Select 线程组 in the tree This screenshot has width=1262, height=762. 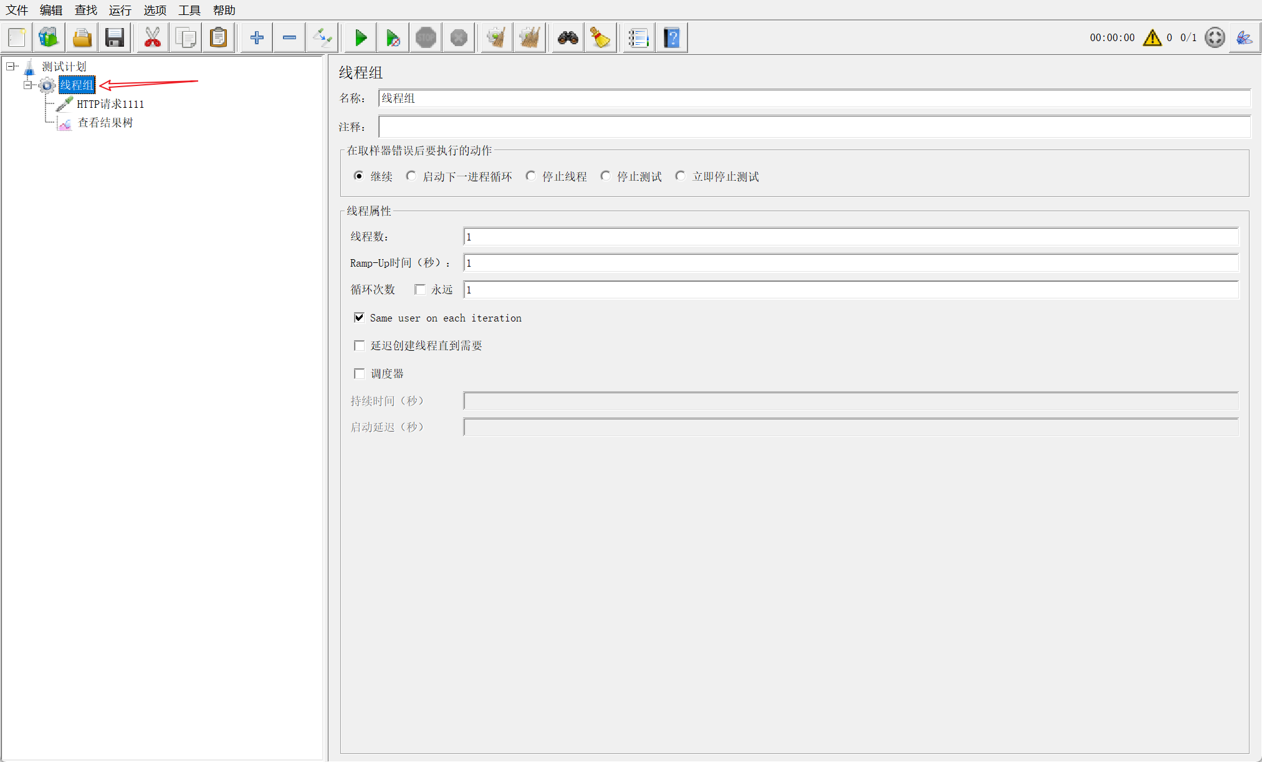pyautogui.click(x=77, y=85)
